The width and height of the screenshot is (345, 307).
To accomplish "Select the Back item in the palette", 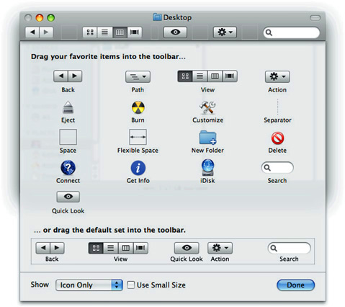I will [x=68, y=76].
